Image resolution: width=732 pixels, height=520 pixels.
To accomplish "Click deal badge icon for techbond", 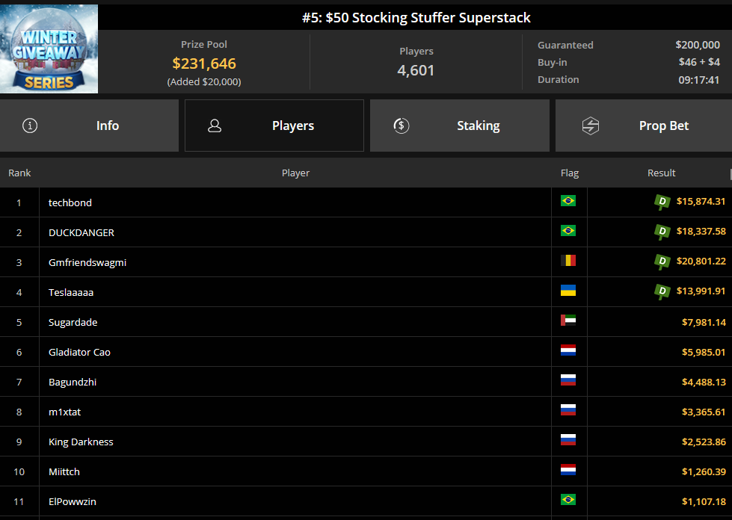I will pos(662,202).
